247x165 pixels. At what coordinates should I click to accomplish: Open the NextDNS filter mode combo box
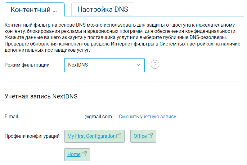104,65
